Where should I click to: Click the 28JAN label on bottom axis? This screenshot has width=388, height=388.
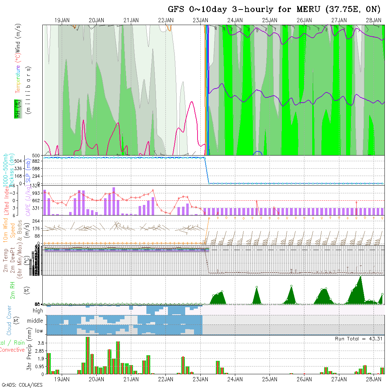pos(374,379)
